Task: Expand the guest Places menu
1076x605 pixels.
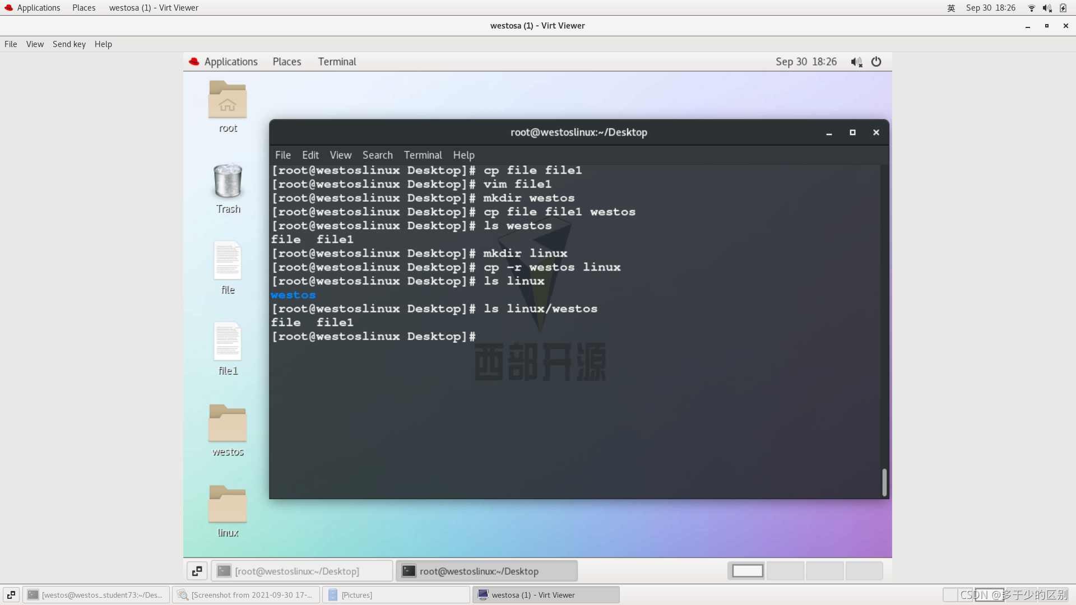Action: [287, 62]
